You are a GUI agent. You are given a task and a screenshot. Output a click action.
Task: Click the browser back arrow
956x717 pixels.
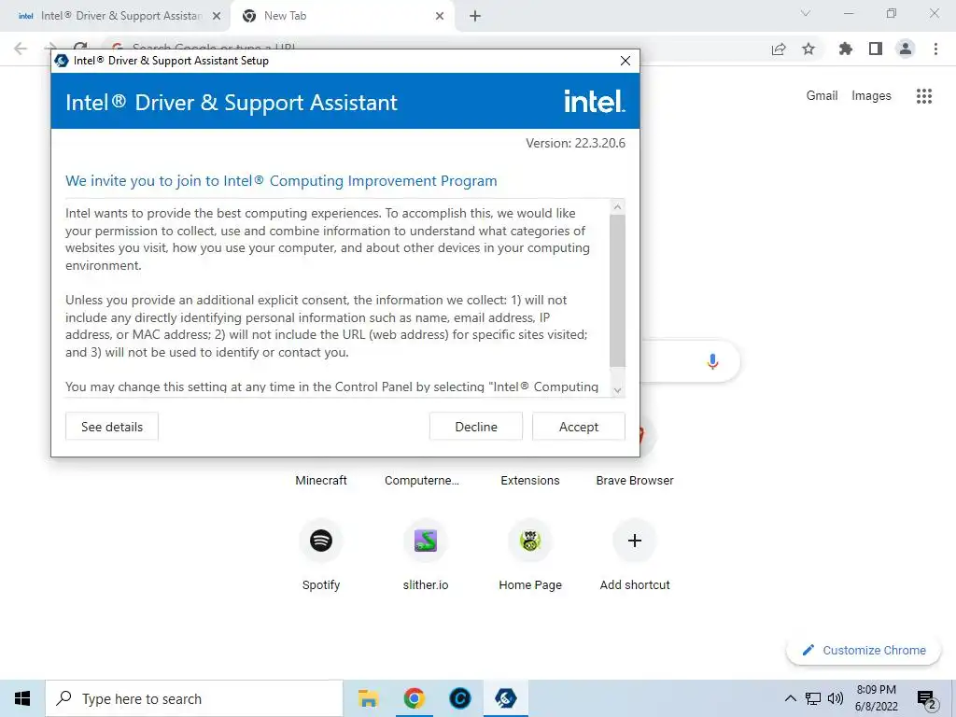point(21,49)
